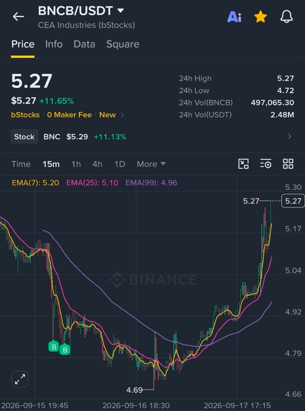The width and height of the screenshot is (305, 411).
Task: Expand chart to fullscreen with arrows icon
Action: [x=20, y=379]
